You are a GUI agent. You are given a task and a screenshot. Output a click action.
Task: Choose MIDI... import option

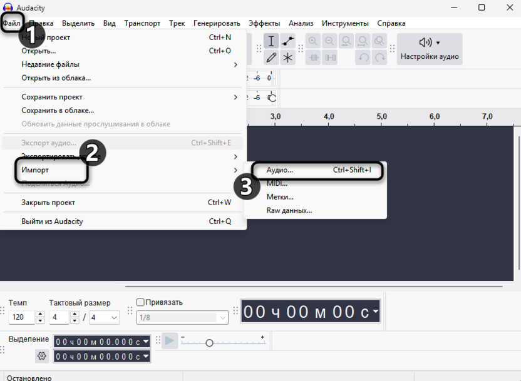pos(316,183)
